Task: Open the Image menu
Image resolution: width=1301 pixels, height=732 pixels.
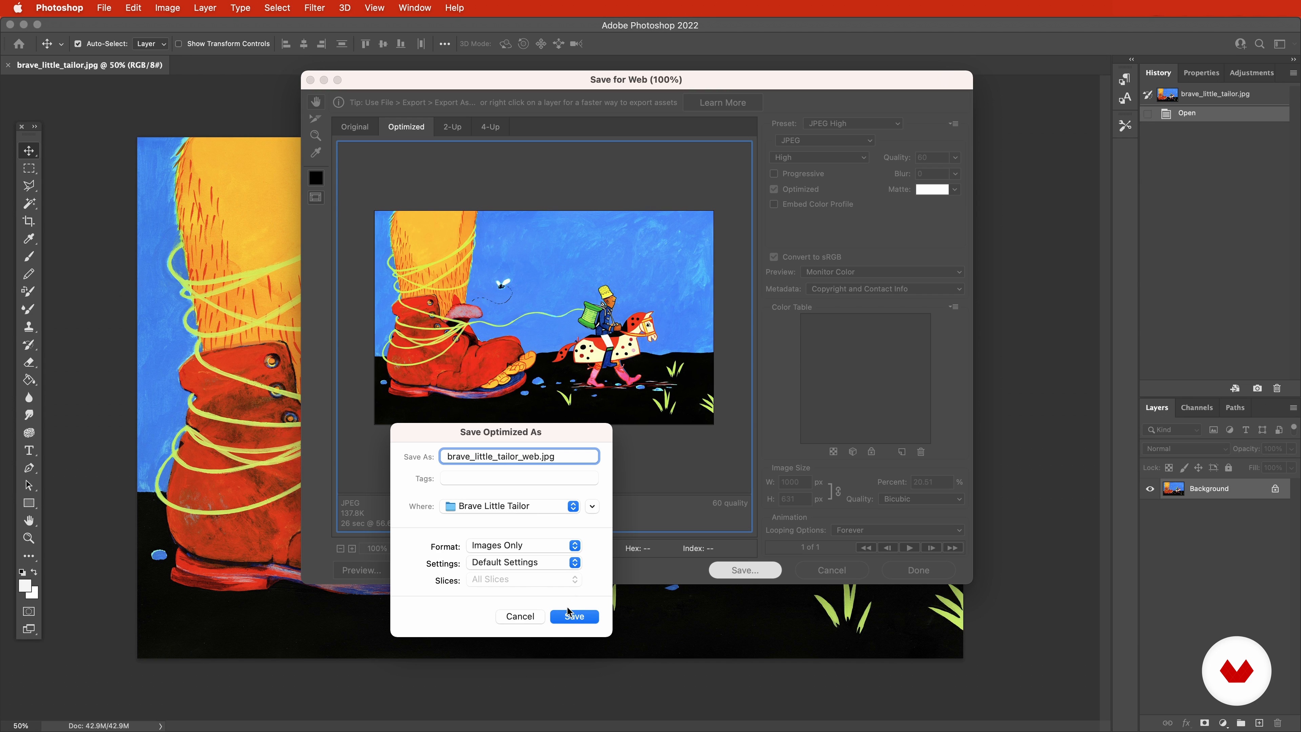Action: tap(167, 8)
